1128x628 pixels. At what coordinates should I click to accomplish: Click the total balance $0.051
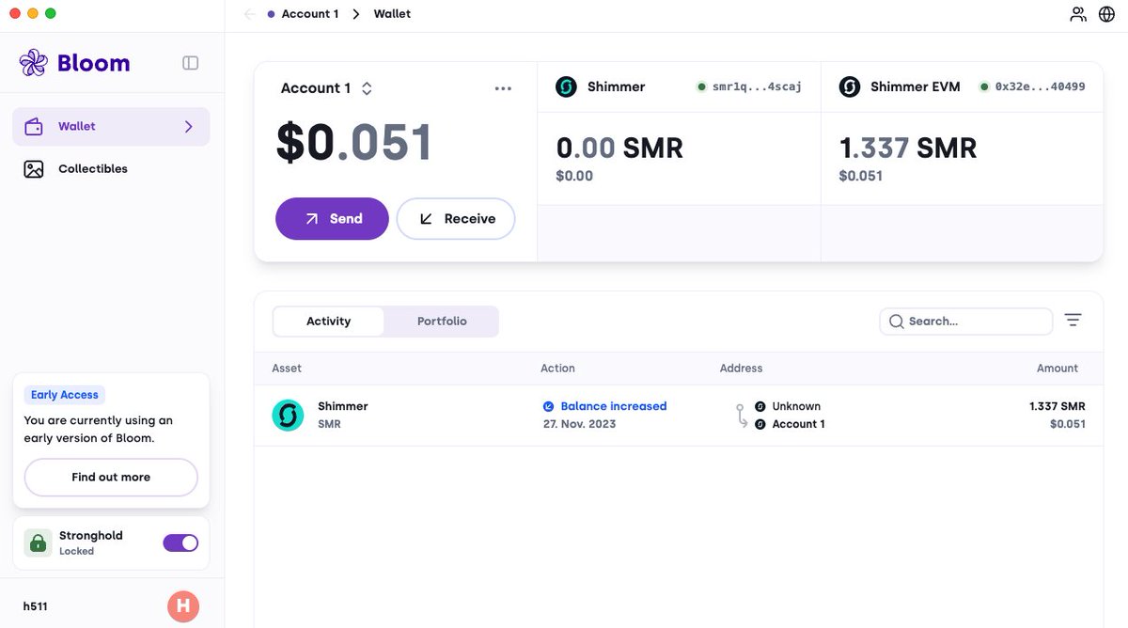tap(354, 143)
